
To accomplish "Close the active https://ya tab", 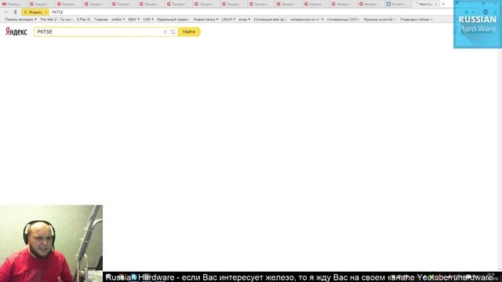I will coord(436,4).
